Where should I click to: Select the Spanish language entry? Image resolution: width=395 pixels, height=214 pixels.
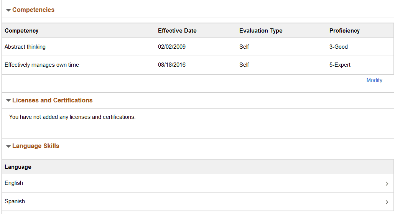pos(15,201)
